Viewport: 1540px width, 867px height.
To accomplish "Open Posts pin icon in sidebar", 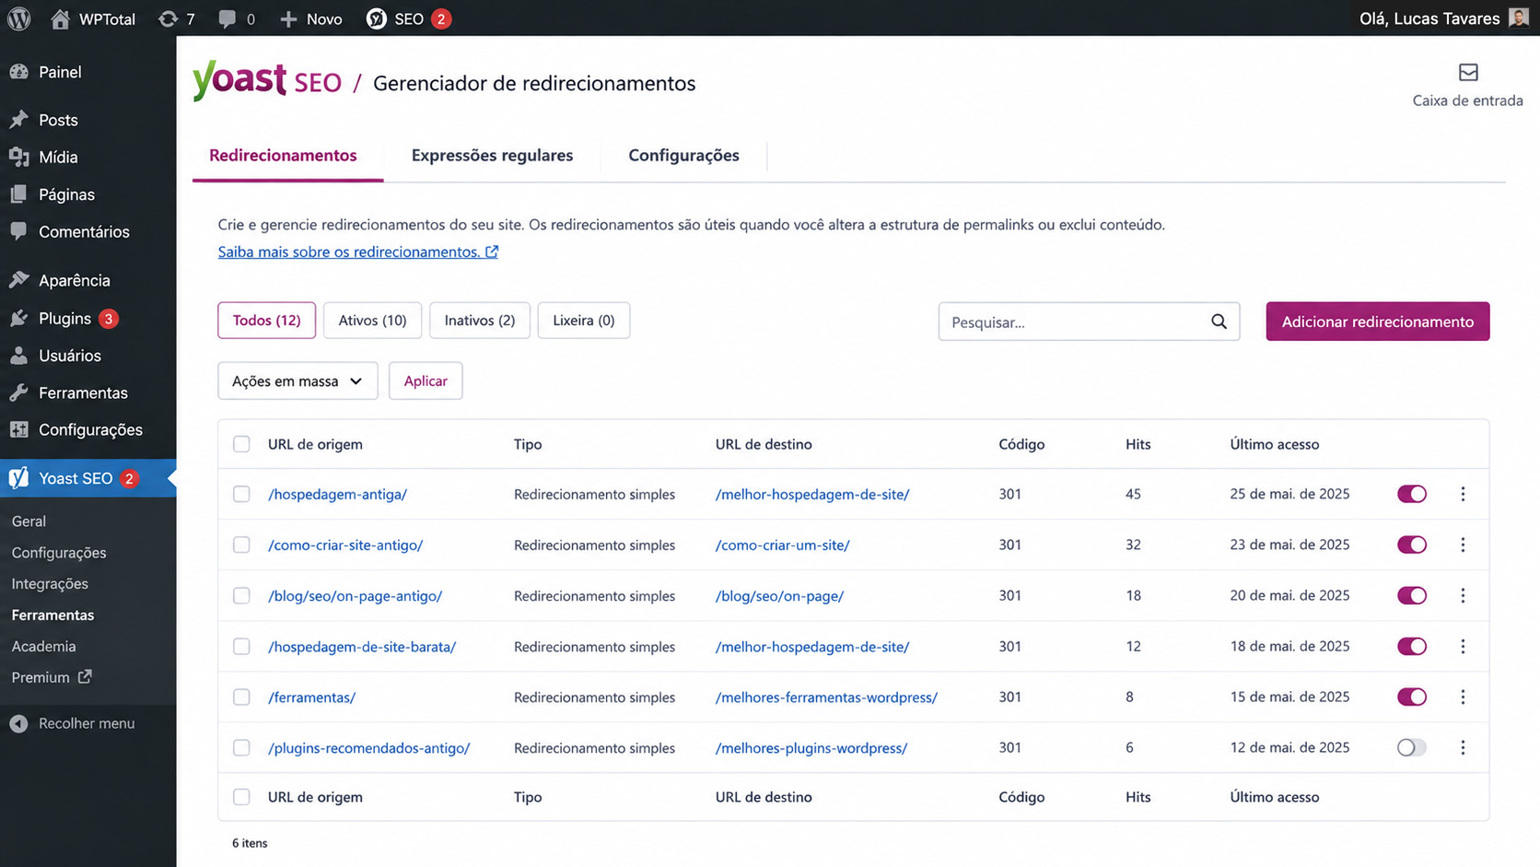I will coord(19,120).
